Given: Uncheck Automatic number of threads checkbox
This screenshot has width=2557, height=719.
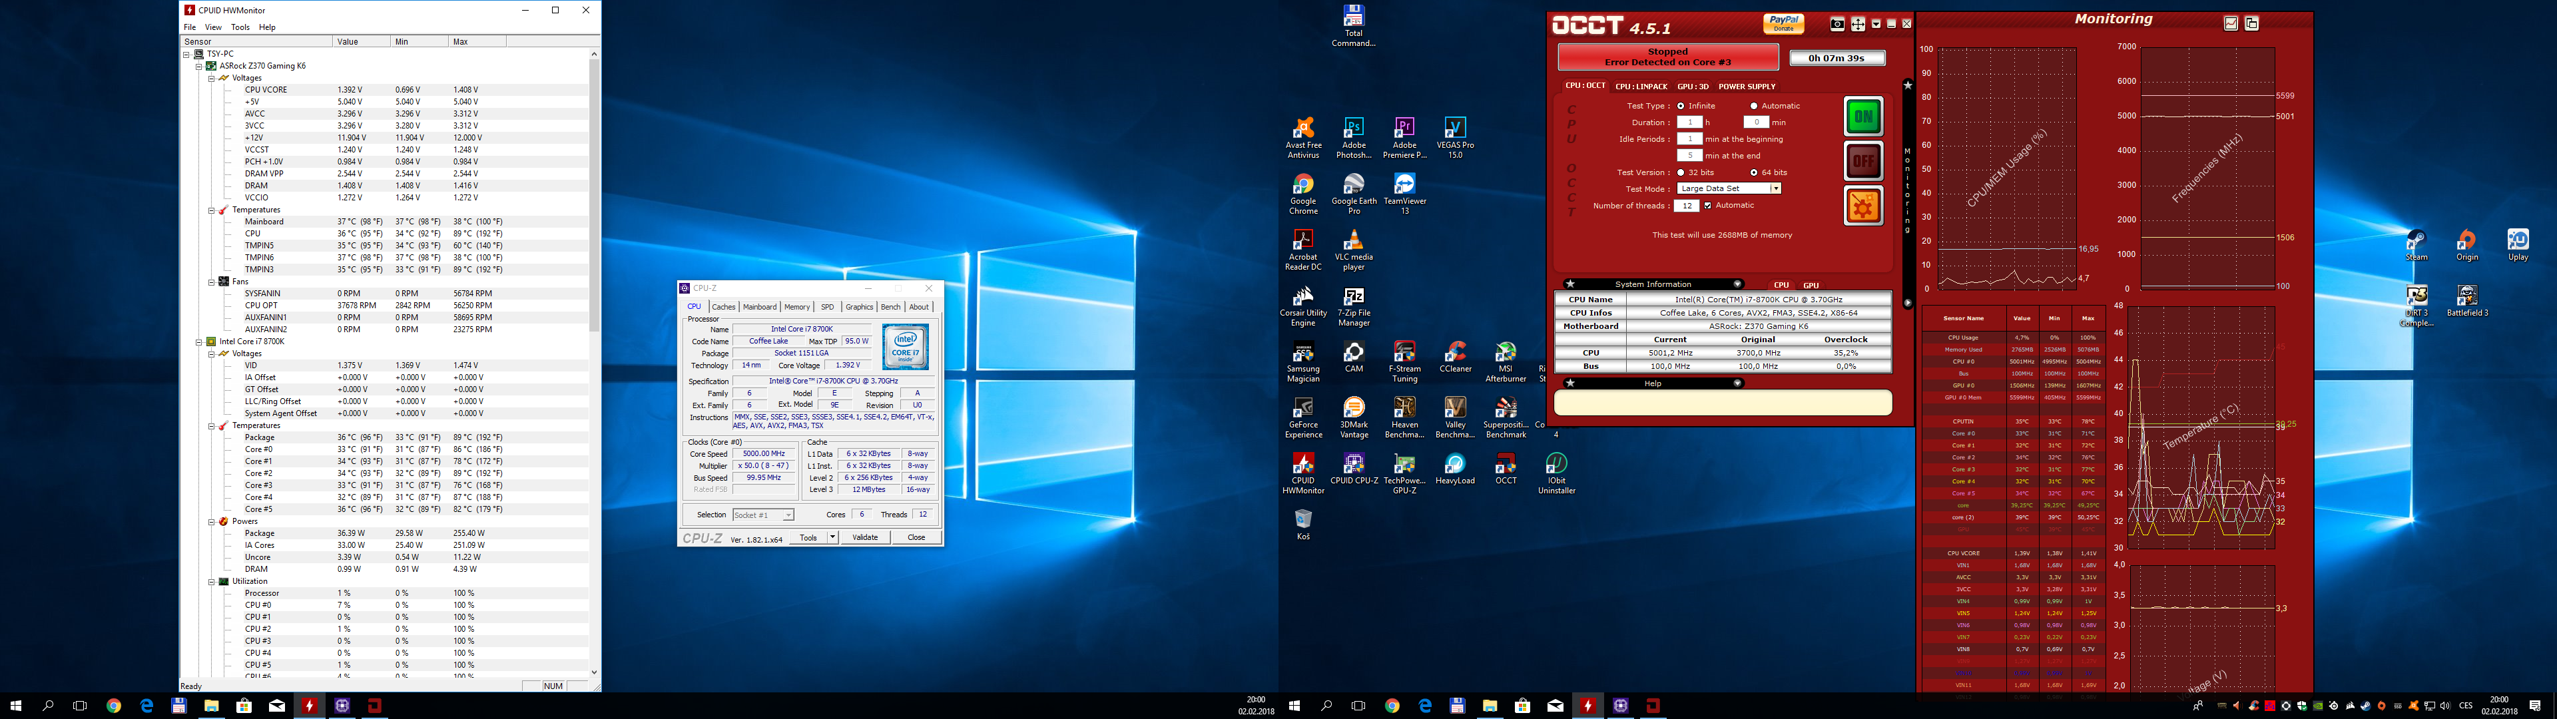Looking at the screenshot, I should (1707, 206).
